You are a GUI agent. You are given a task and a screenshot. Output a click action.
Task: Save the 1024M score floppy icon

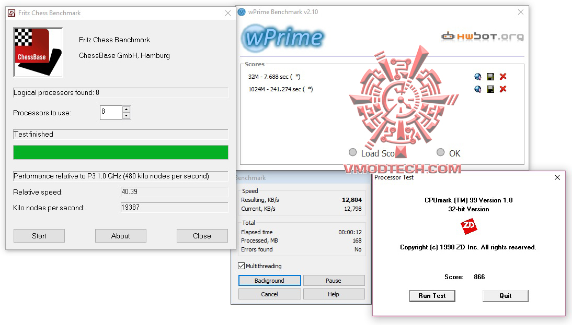[x=490, y=89]
